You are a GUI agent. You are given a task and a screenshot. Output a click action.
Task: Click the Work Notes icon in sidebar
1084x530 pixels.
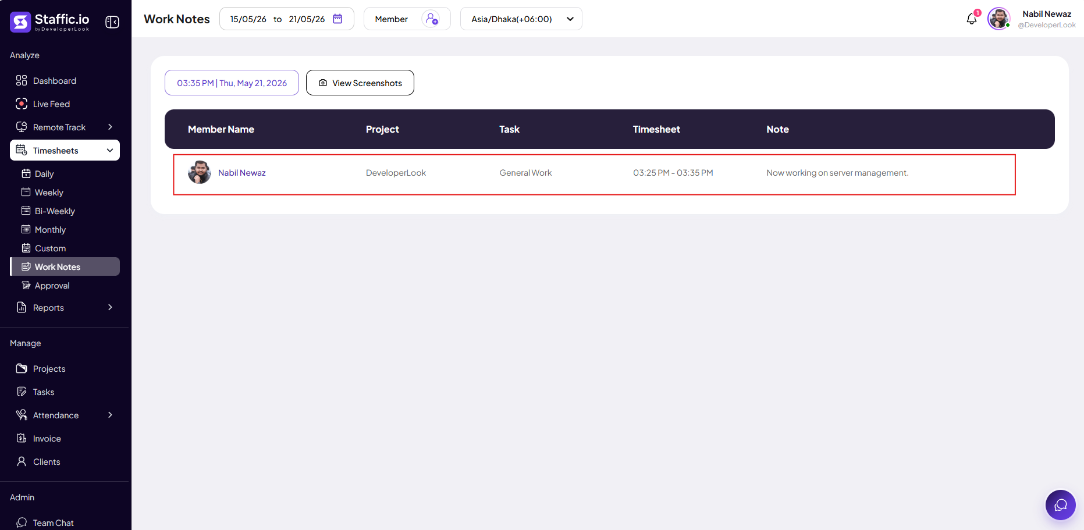[x=26, y=266]
